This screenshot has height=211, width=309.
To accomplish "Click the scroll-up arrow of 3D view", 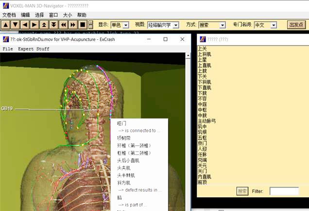I will tap(188, 56).
